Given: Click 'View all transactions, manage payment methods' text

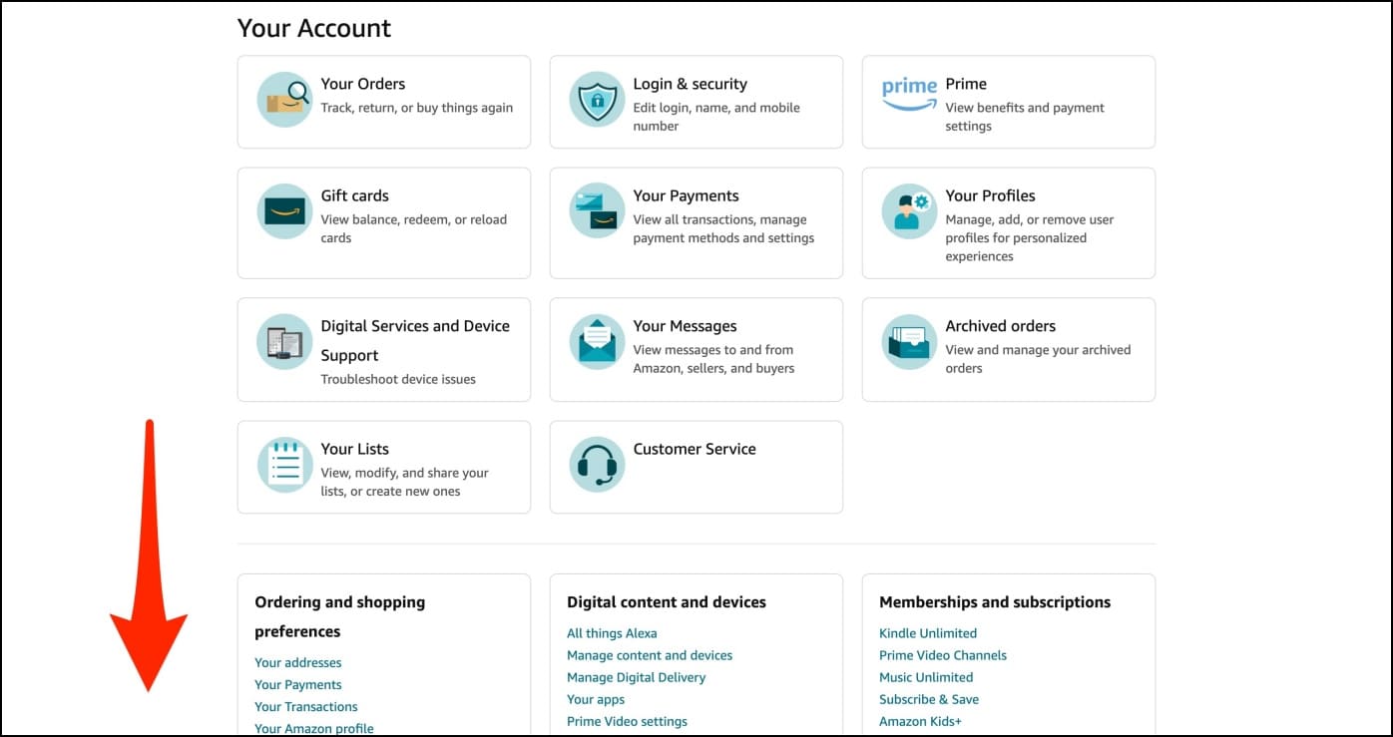Looking at the screenshot, I should point(723,228).
